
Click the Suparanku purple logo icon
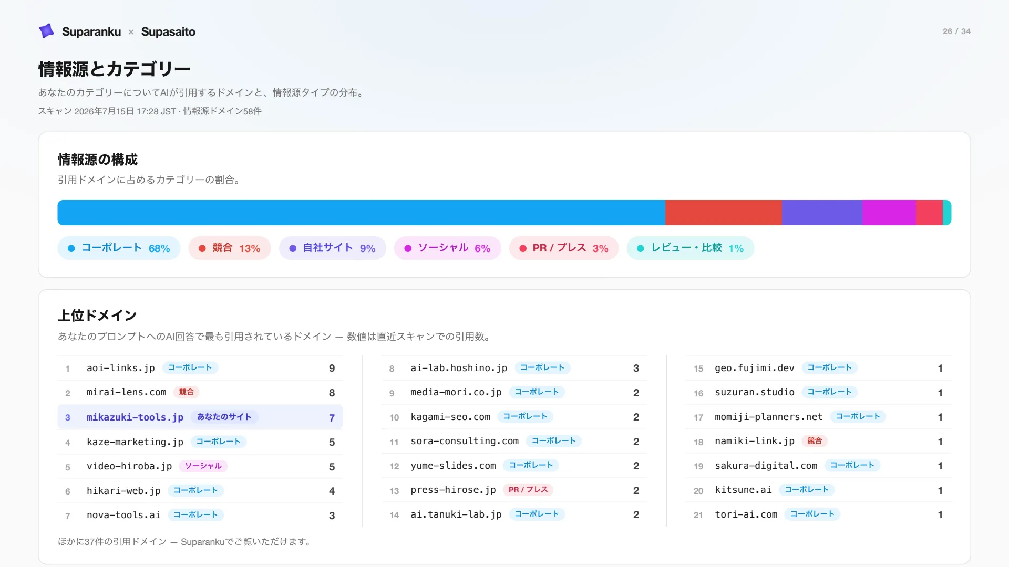click(x=47, y=31)
